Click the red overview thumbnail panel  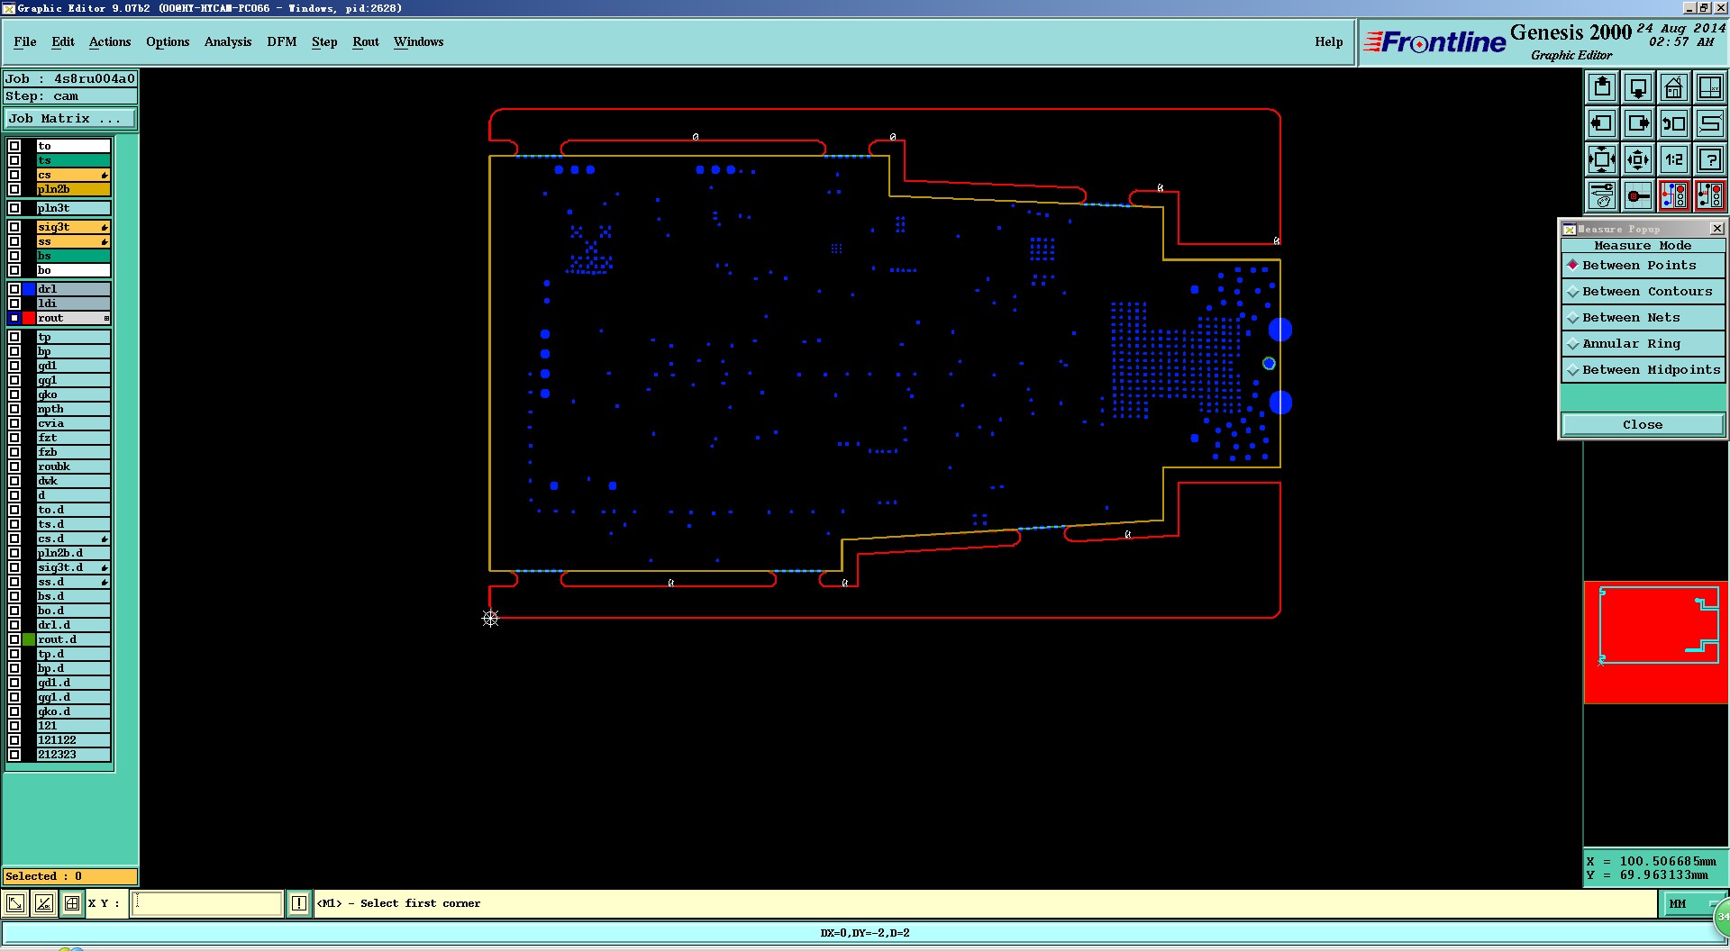[x=1656, y=642]
